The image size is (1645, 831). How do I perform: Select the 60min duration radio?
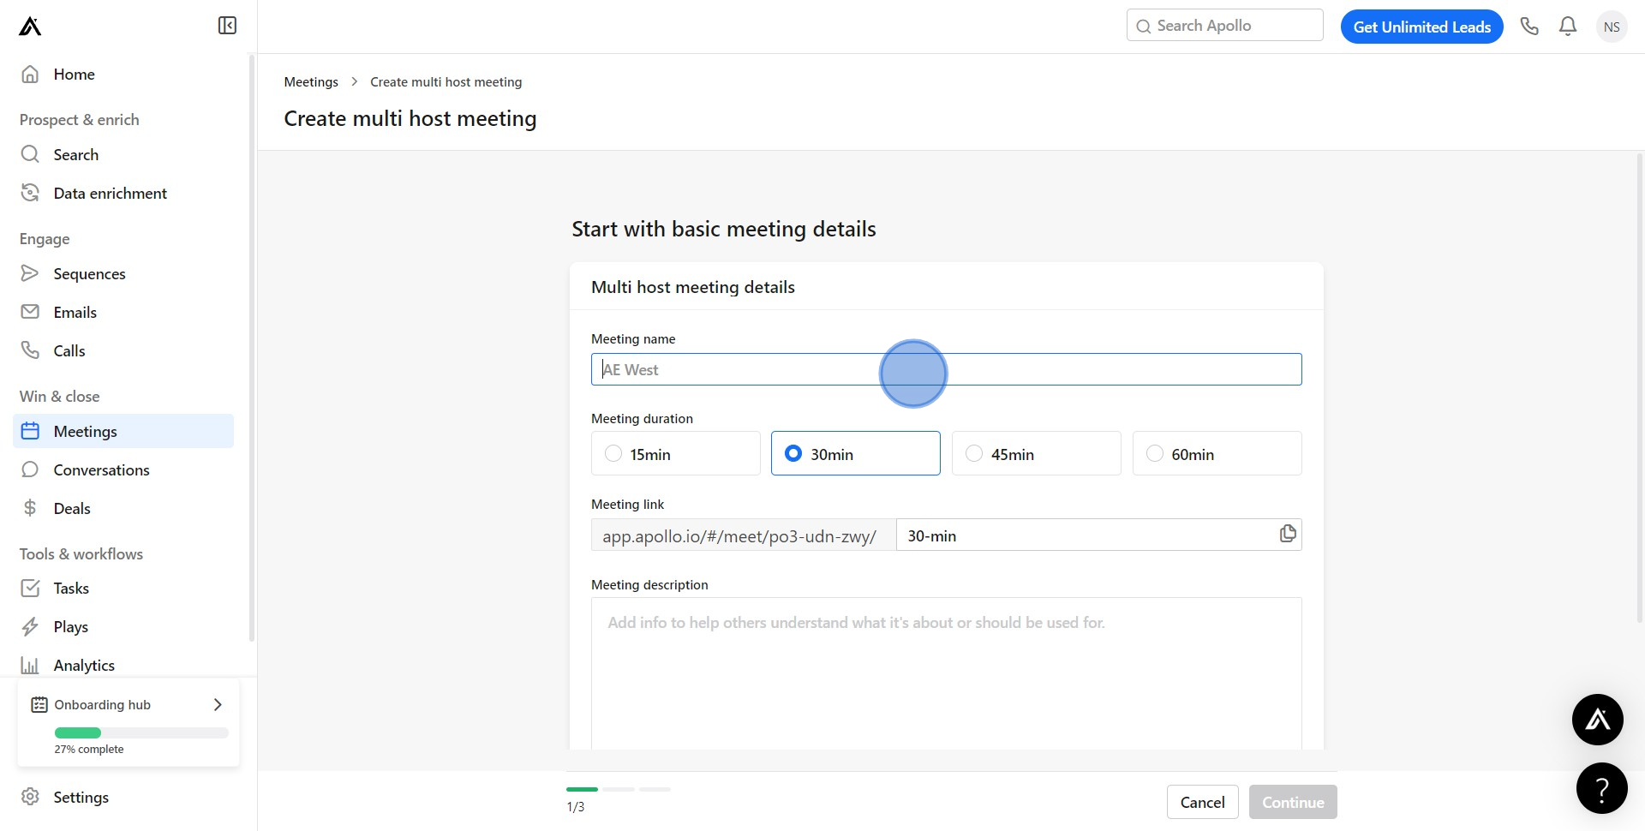coord(1155,453)
